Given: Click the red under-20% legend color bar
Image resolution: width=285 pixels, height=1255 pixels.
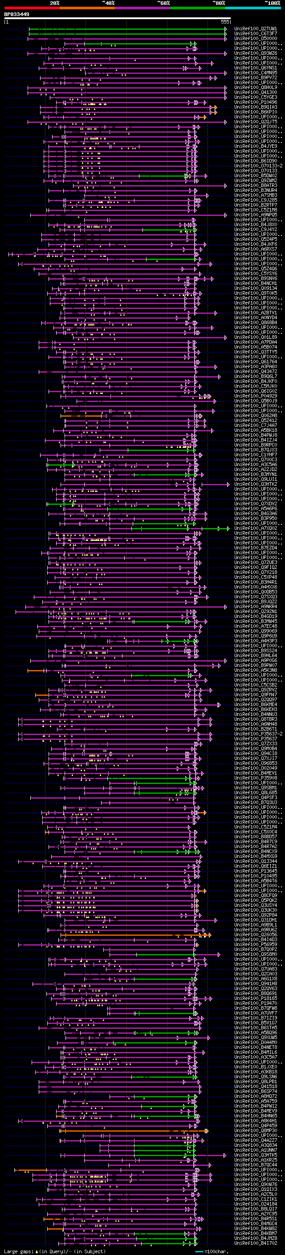Looking at the screenshot, I should click(32, 8).
